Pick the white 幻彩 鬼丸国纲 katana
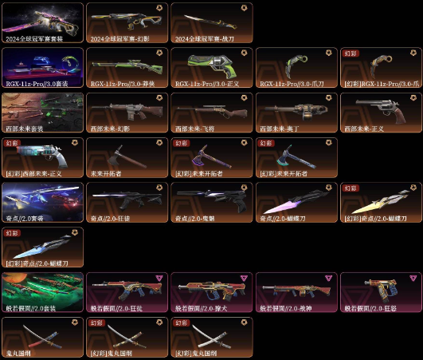 (212, 338)
